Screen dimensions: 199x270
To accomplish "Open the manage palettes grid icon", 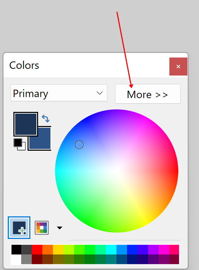I will coord(42,228).
